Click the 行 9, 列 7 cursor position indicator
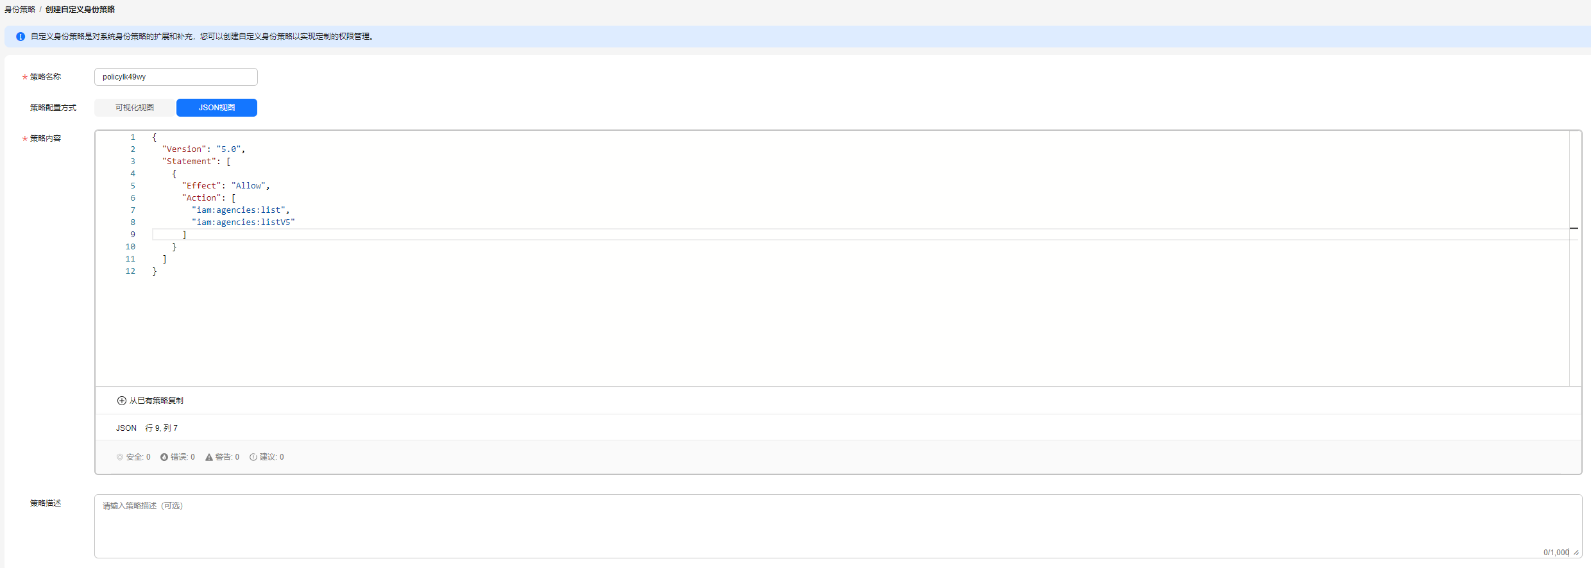1591x568 pixels. pos(162,428)
